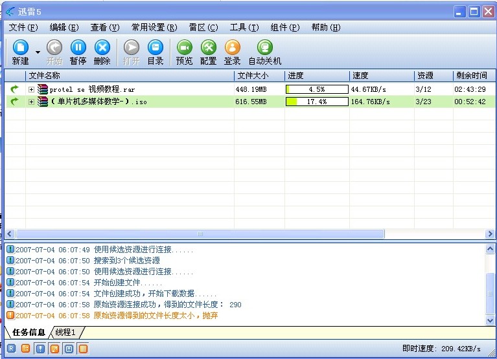Click the archive icon of protel se 视频教程.rar
The width and height of the screenshot is (497, 359).
(x=43, y=89)
